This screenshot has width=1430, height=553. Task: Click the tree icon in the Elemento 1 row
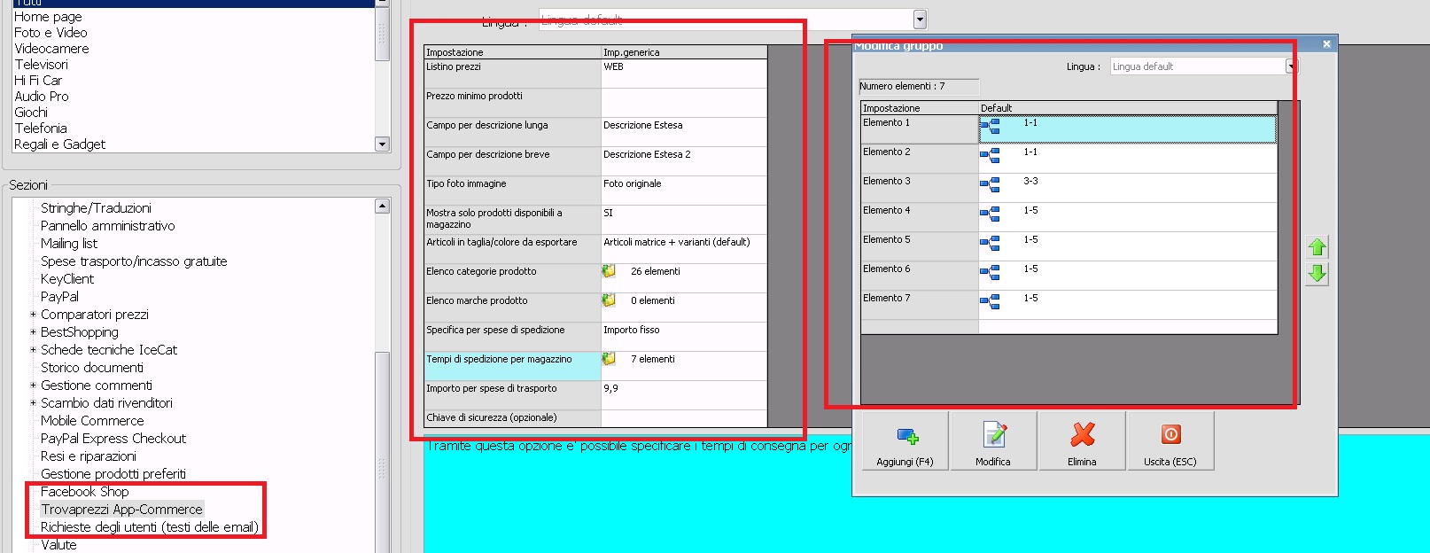[990, 127]
